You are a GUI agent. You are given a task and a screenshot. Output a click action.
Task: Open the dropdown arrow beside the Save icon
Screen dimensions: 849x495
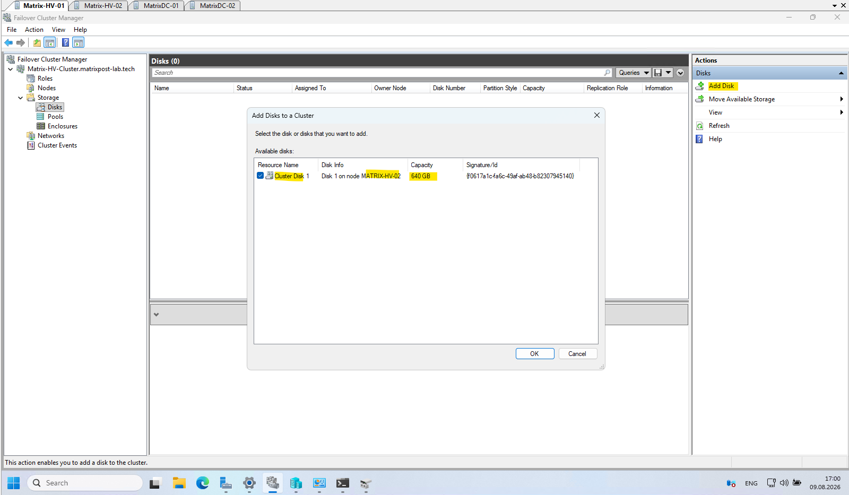(669, 73)
